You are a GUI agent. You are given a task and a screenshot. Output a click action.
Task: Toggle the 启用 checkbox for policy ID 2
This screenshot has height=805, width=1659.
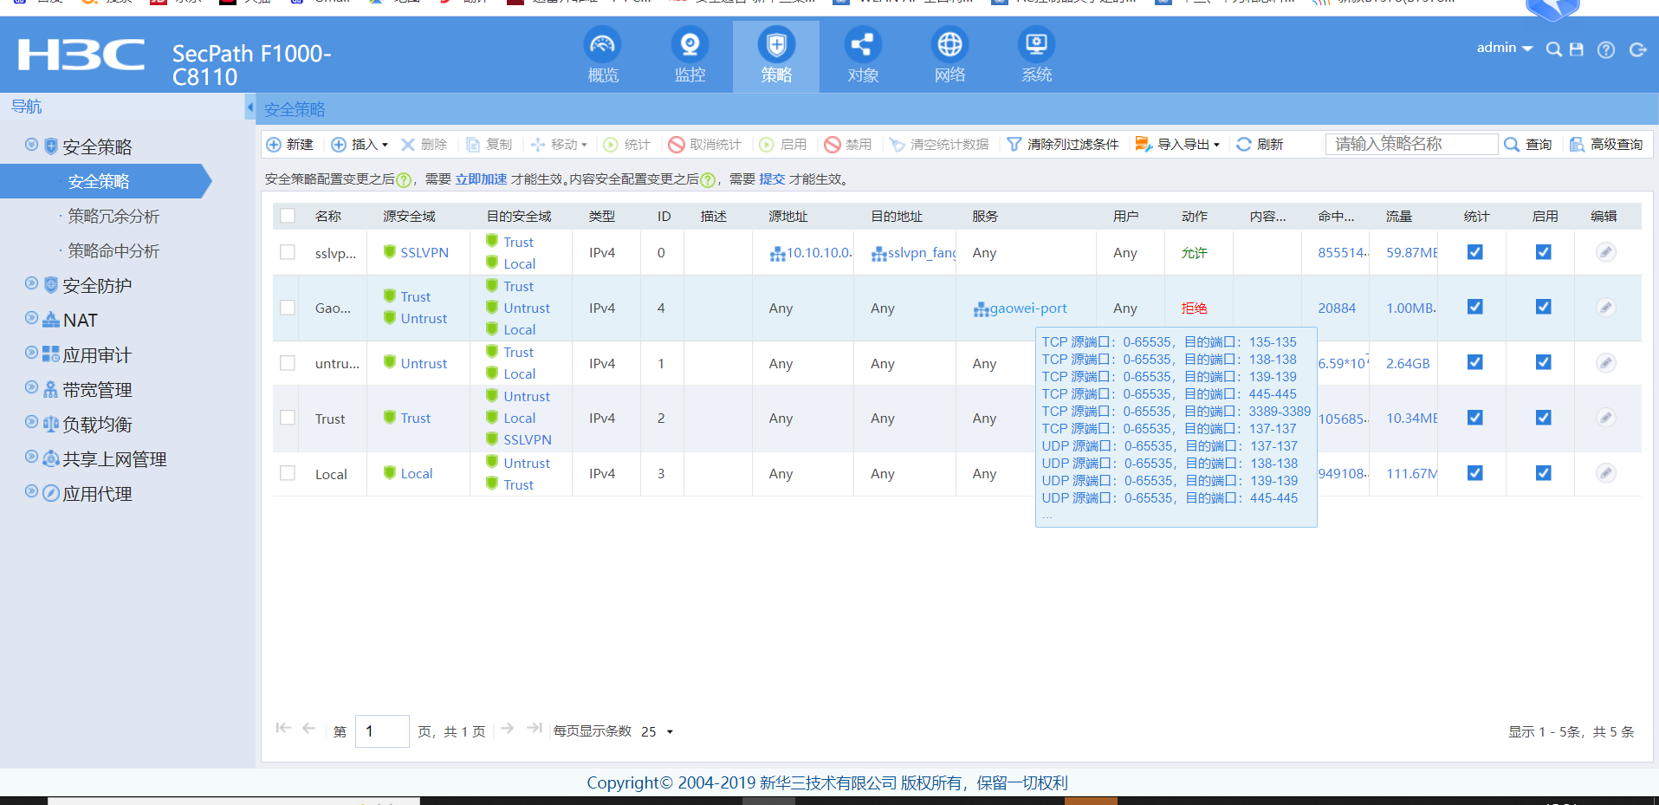1543,418
